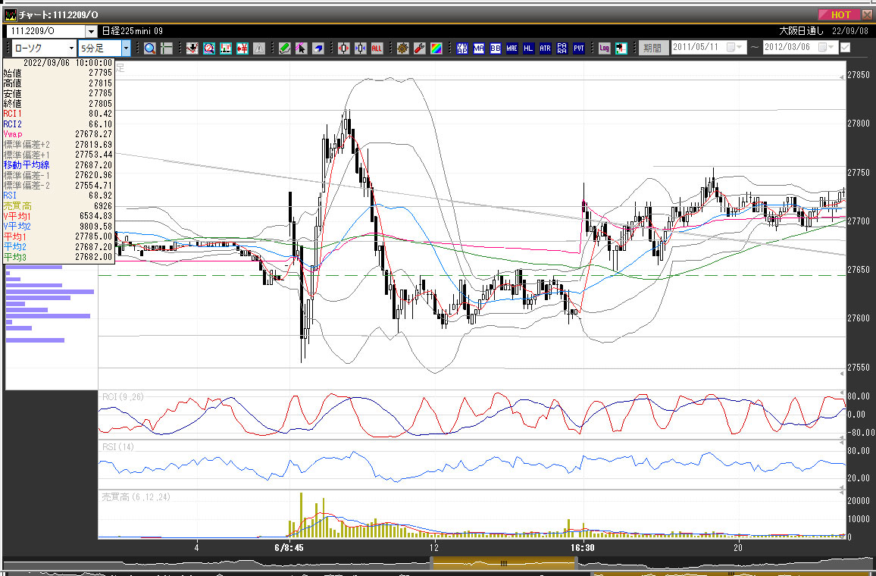
Task: Click the symbol code field 111.2209/O
Action: click(46, 31)
